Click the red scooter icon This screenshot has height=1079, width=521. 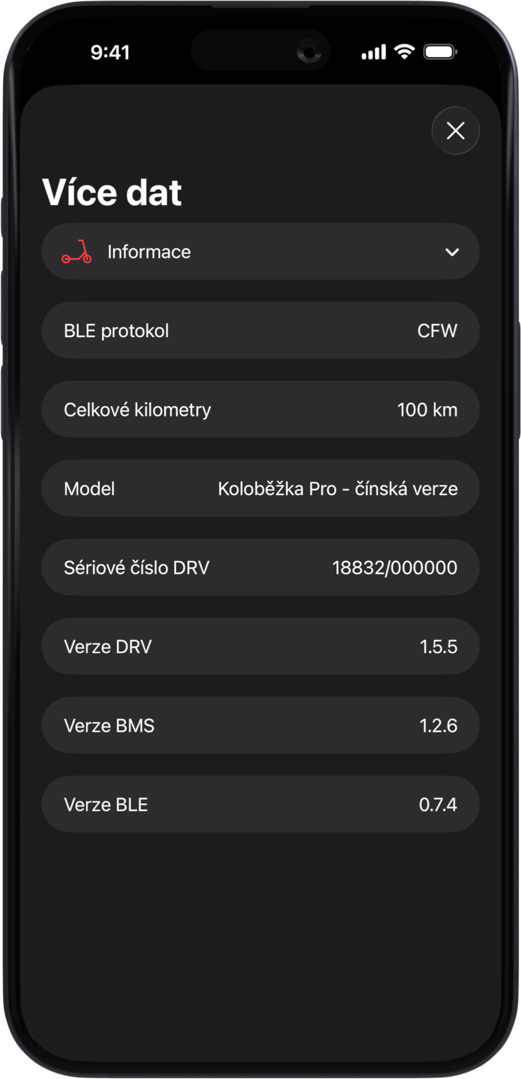(77, 252)
